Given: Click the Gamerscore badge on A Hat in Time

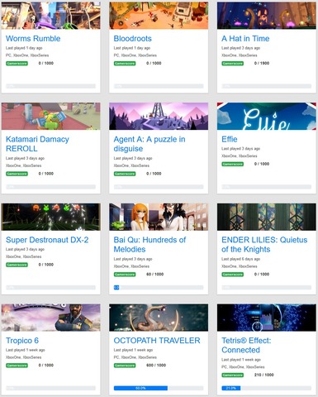Looking at the screenshot, I should point(233,64).
